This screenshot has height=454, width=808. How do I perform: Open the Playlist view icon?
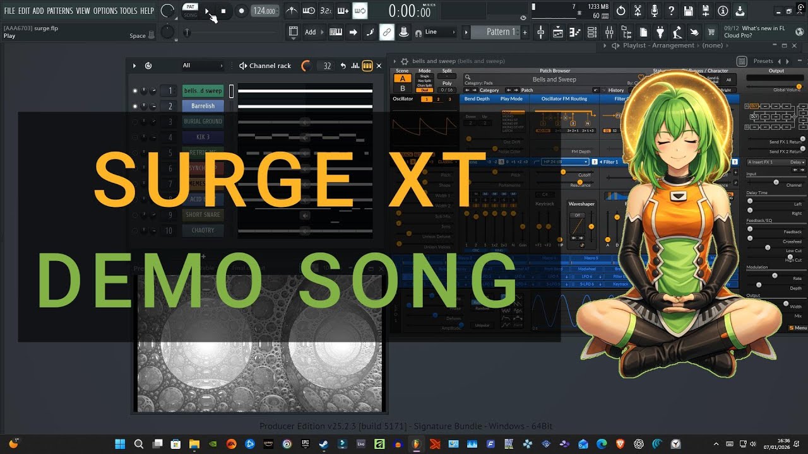[x=558, y=33]
